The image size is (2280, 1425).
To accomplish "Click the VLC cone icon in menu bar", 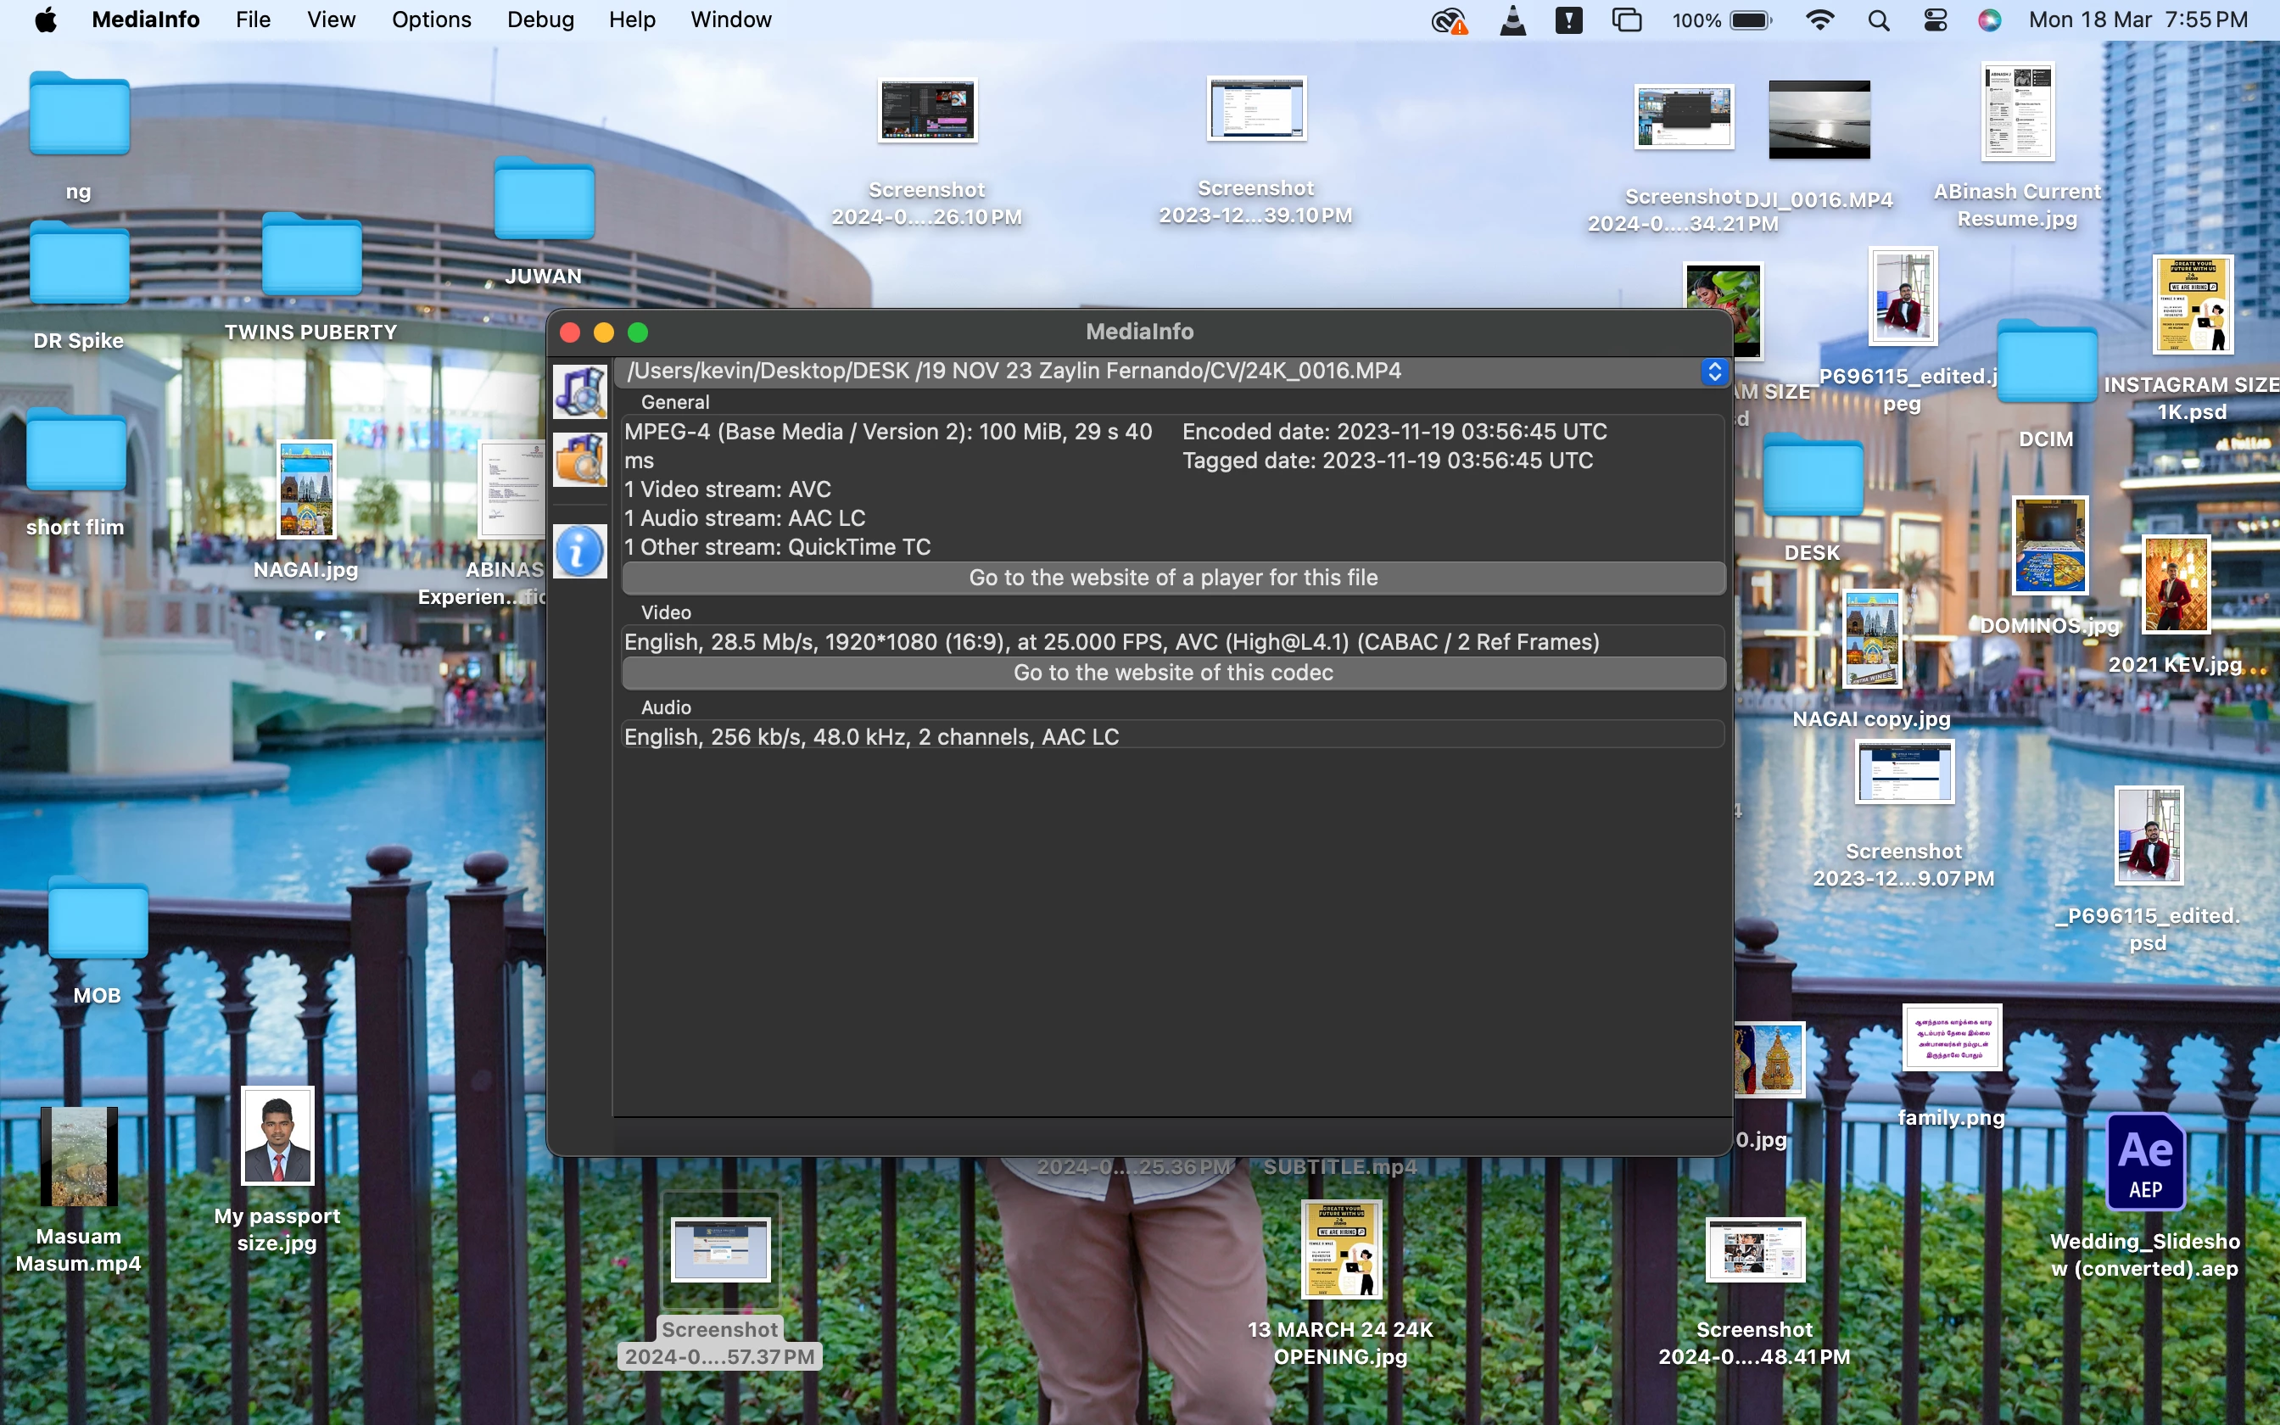I will 1512,20.
